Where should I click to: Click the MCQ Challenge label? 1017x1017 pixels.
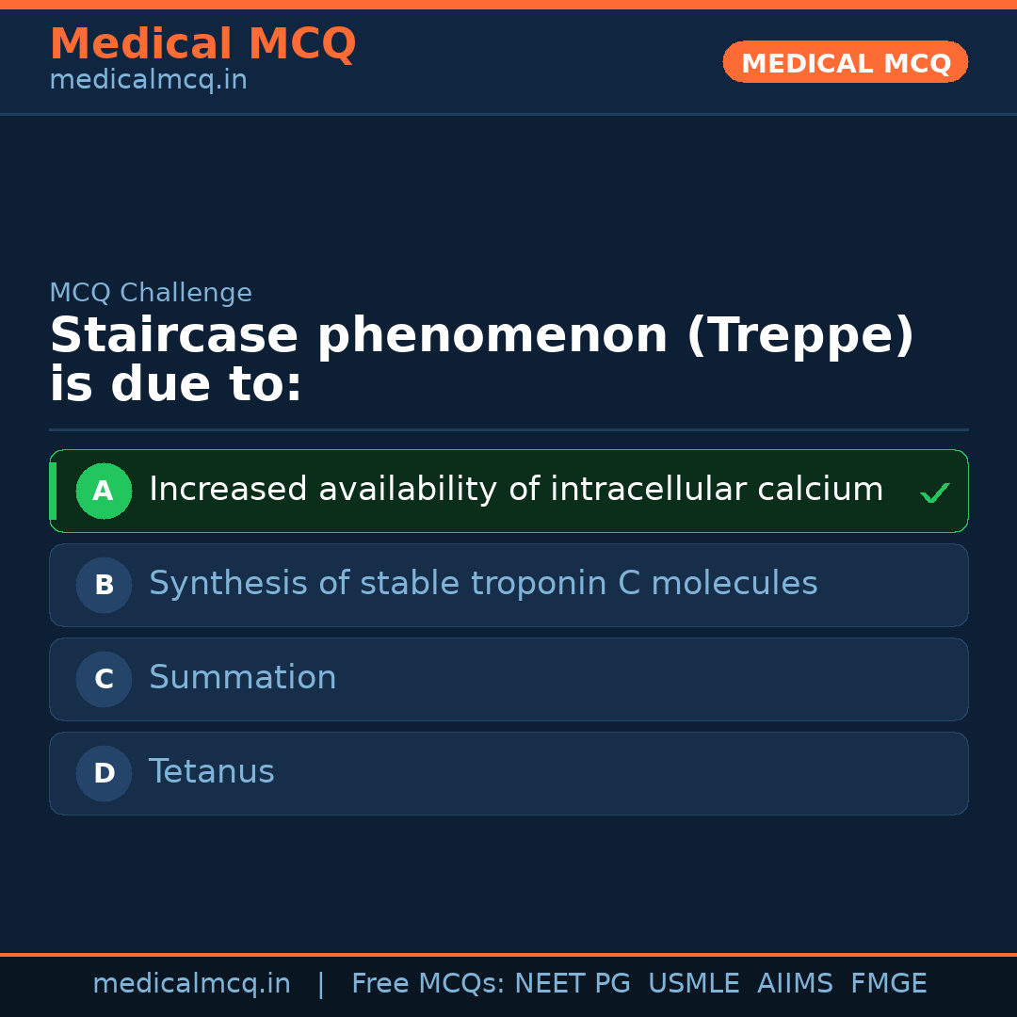(151, 293)
